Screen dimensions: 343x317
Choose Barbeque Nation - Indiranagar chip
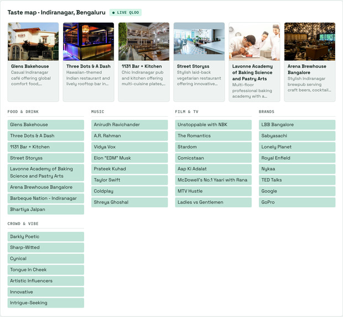46,199
